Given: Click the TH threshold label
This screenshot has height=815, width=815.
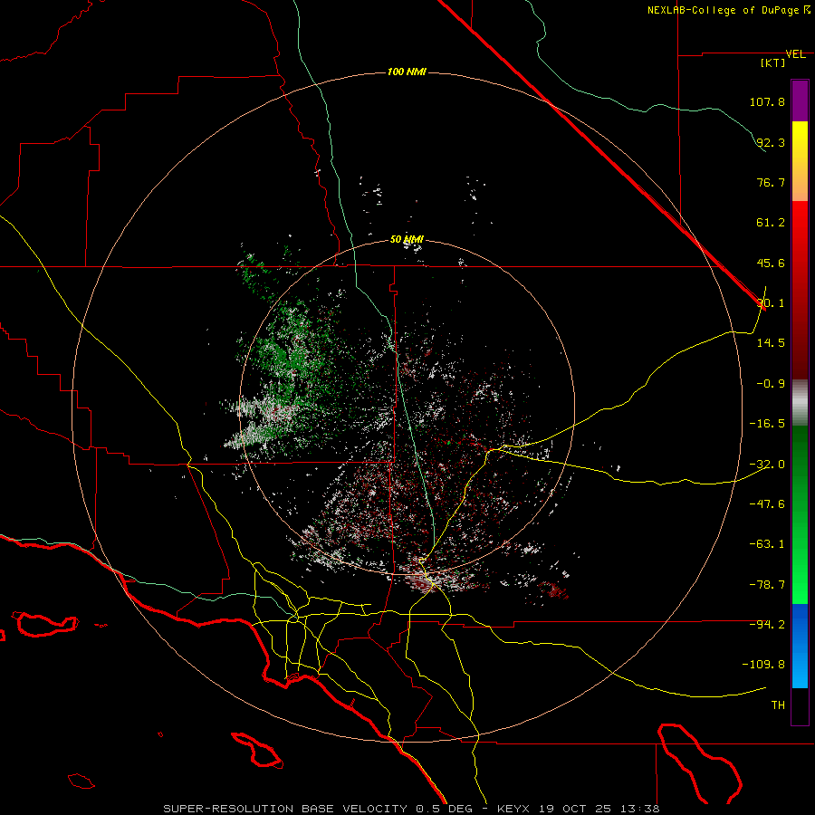Looking at the screenshot, I should [778, 705].
